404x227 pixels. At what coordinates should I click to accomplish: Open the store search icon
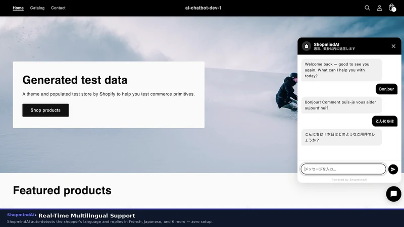click(367, 8)
